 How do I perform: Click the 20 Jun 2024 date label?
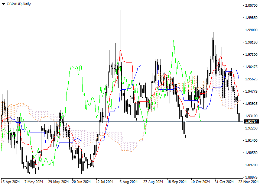[81, 182]
